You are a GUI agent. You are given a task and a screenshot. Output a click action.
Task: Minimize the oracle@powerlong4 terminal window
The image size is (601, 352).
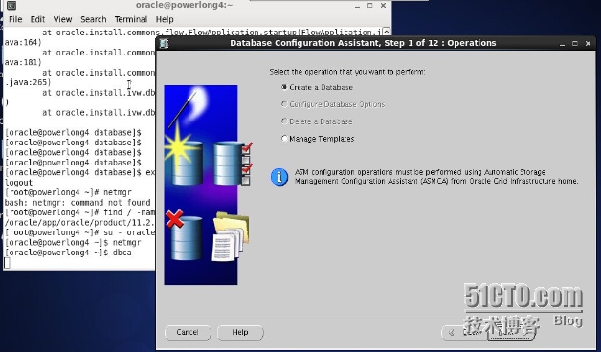(x=357, y=6)
